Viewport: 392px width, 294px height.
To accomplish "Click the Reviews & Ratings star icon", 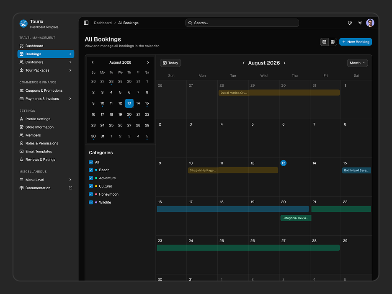I will [x=21, y=160].
